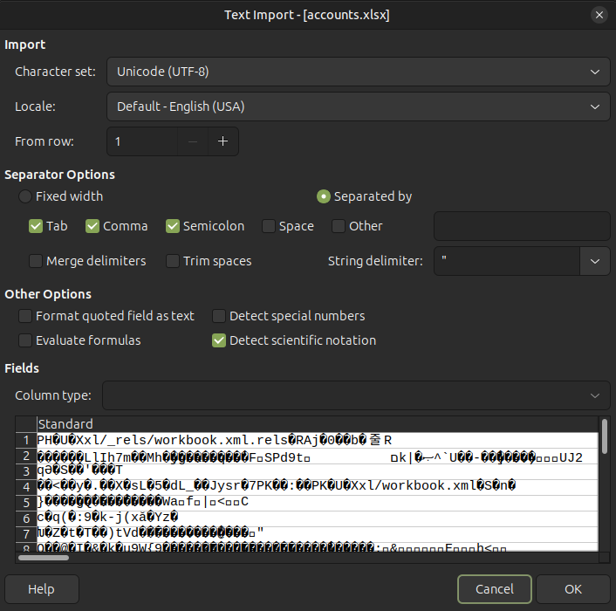Click the Other separator text field

pyautogui.click(x=521, y=226)
